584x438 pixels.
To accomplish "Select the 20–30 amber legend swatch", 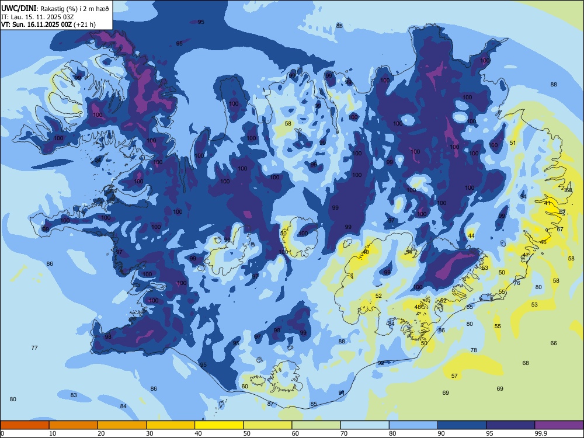I will pyautogui.click(x=122, y=425).
